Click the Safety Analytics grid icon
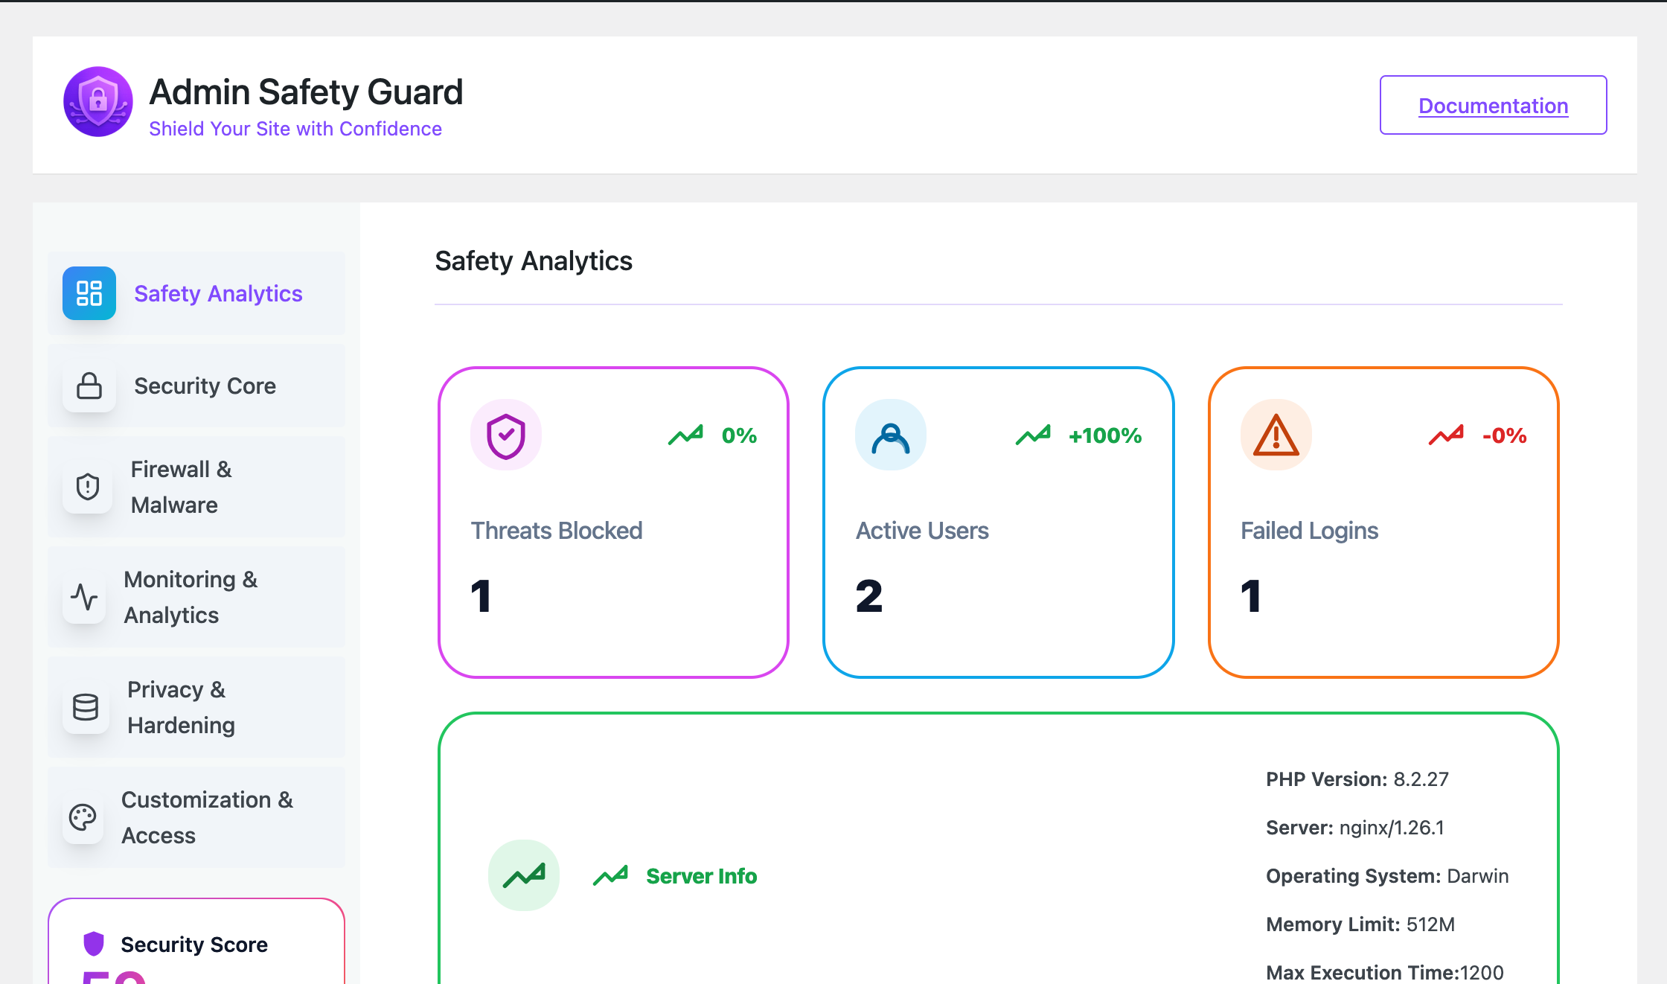1667x984 pixels. (89, 293)
